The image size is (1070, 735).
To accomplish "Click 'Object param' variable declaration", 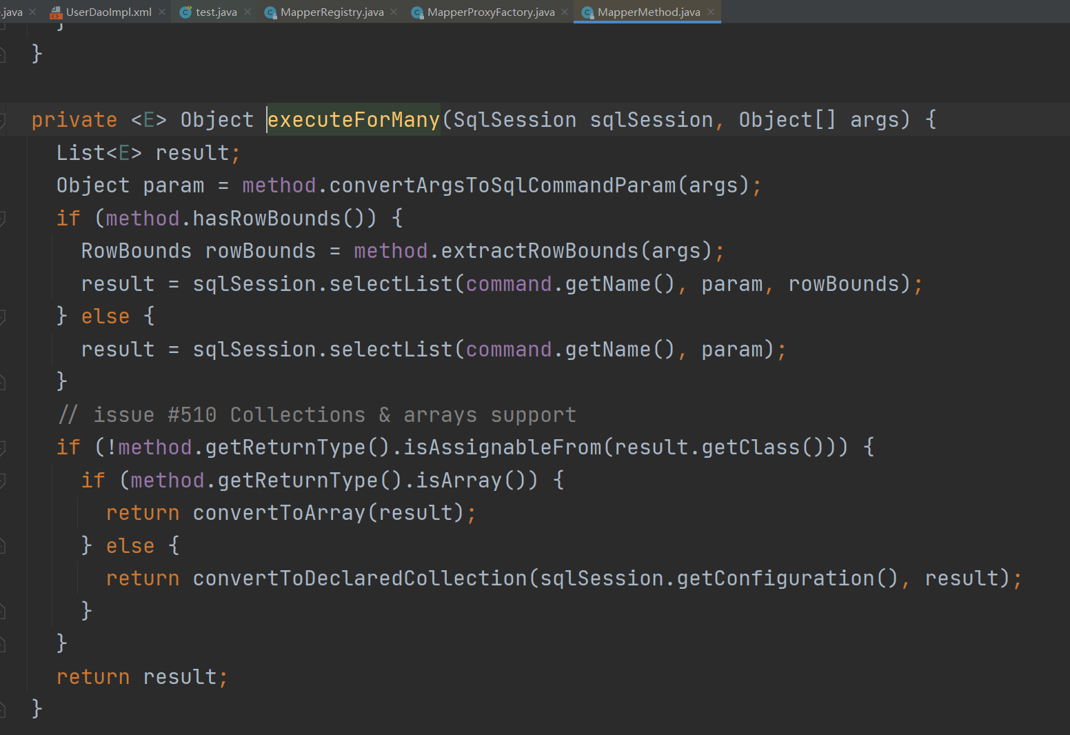I will point(130,185).
